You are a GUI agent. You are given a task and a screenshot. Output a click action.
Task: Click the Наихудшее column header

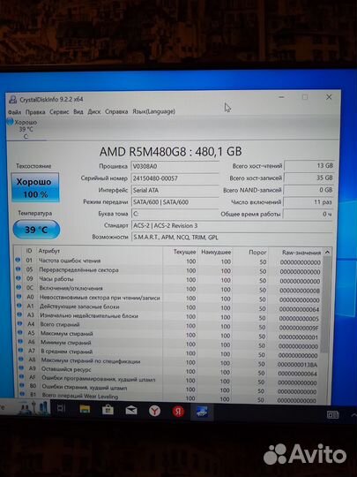coord(216,252)
